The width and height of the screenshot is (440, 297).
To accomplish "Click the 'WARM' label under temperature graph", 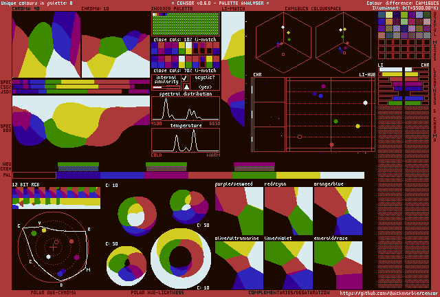I will tap(213, 155).
